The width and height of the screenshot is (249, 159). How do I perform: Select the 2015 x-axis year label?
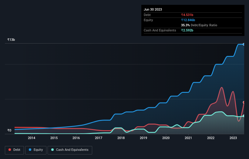pos(54,138)
